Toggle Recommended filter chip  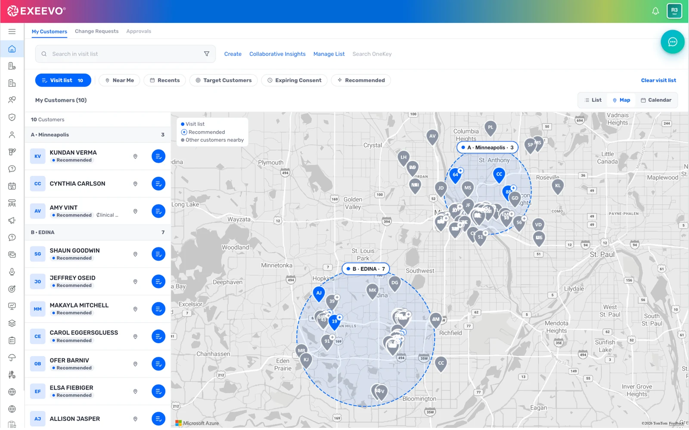pos(361,80)
